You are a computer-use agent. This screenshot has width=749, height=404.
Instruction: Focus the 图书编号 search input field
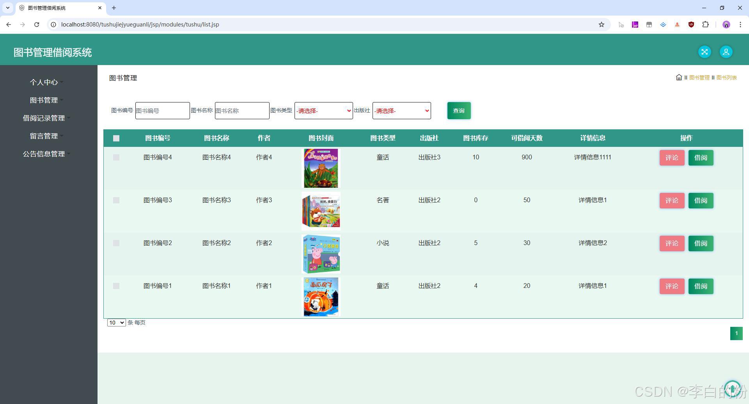click(x=163, y=111)
